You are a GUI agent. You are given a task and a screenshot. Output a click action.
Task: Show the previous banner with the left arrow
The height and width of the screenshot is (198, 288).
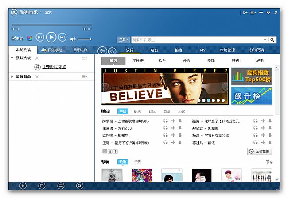(x=105, y=87)
